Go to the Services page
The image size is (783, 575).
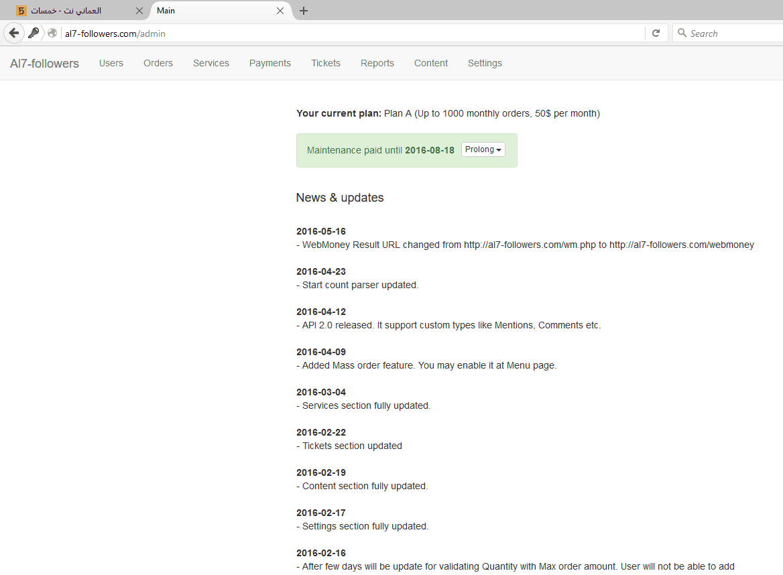(211, 64)
